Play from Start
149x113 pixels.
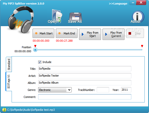point(90,34)
